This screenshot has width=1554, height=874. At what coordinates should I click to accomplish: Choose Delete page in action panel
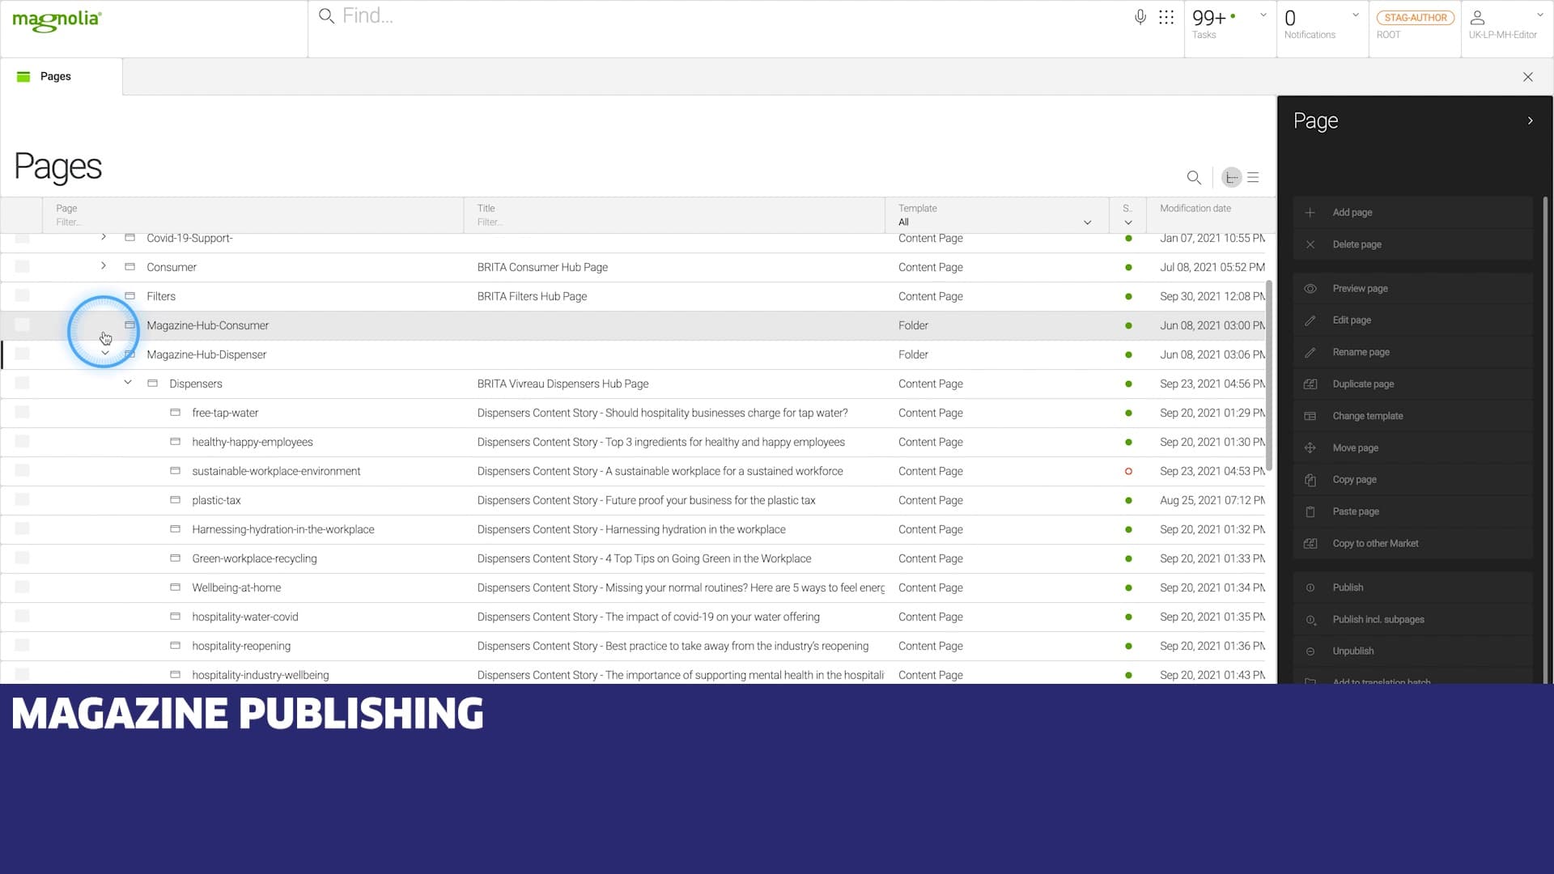pyautogui.click(x=1412, y=244)
